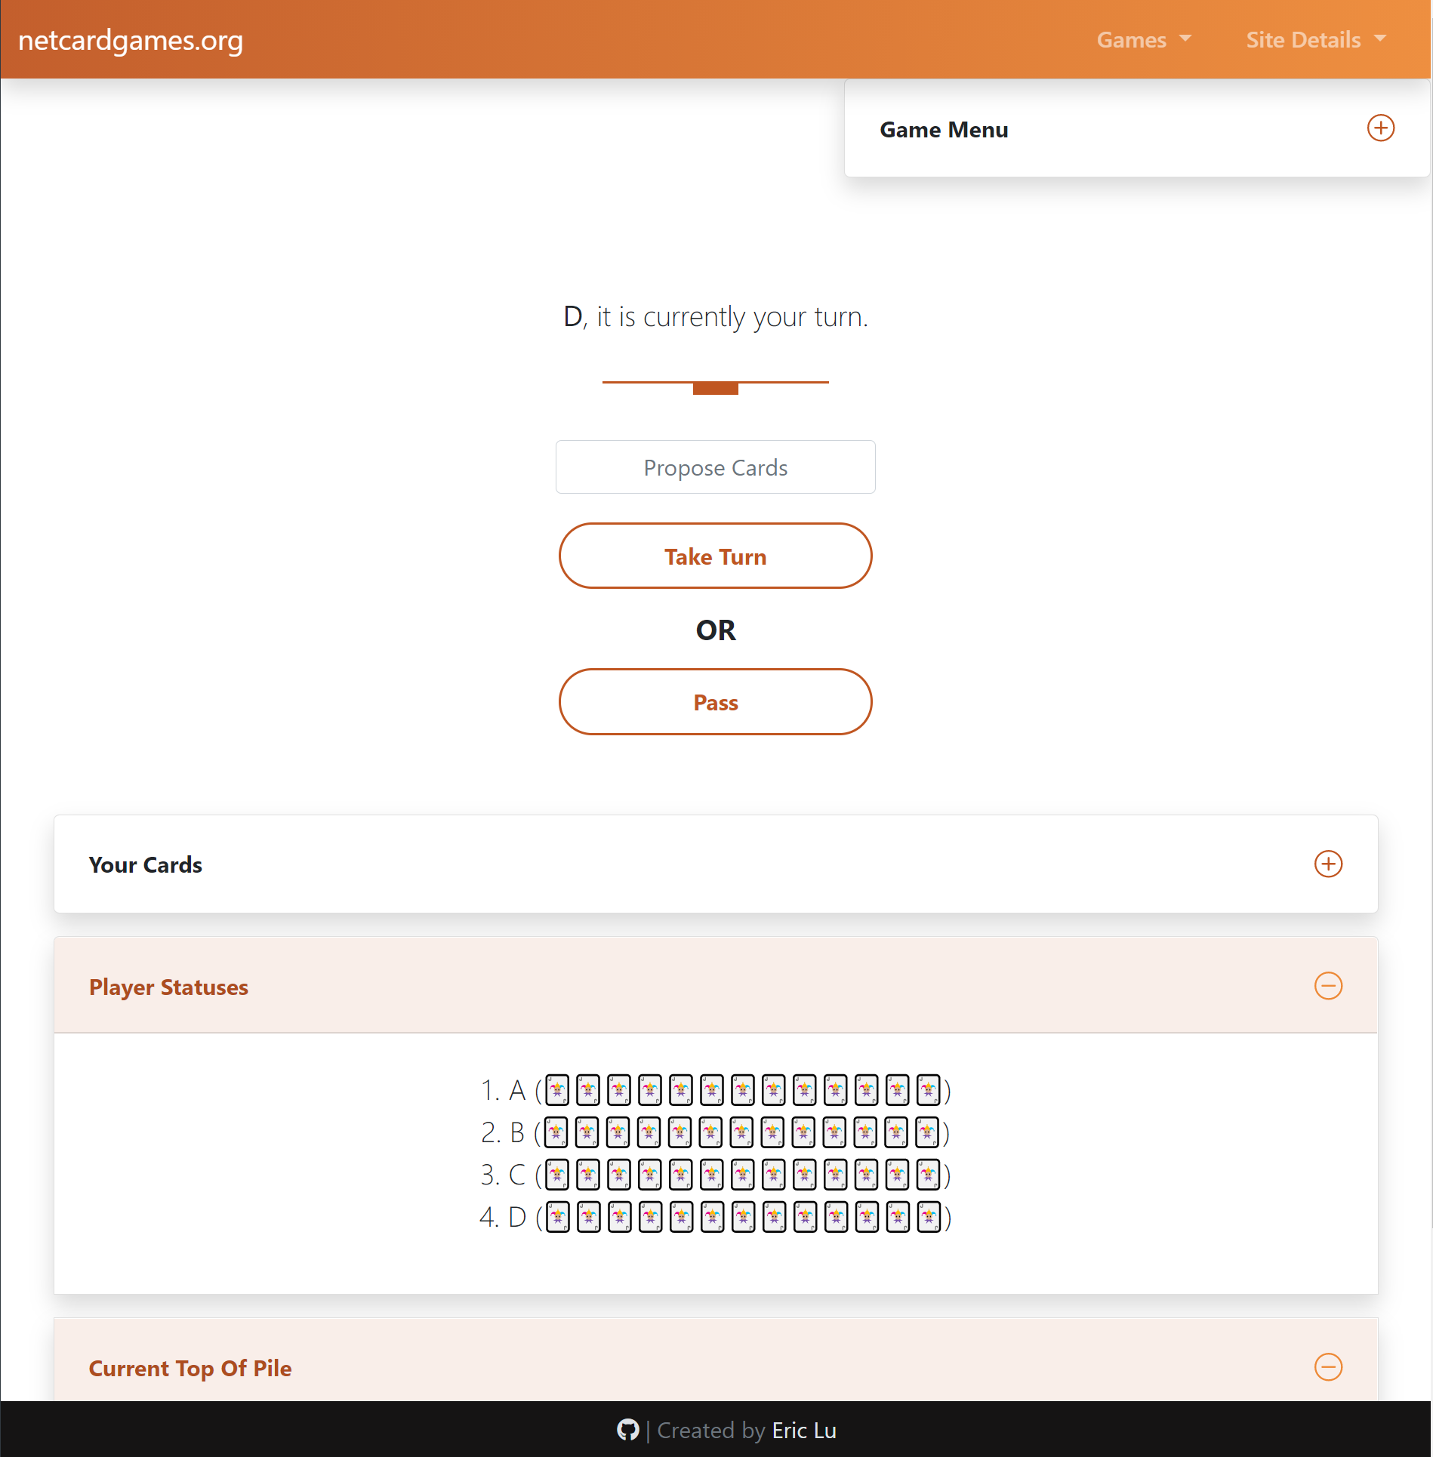Open the Site Details dropdown menu
This screenshot has height=1457, width=1433.
point(1316,39)
